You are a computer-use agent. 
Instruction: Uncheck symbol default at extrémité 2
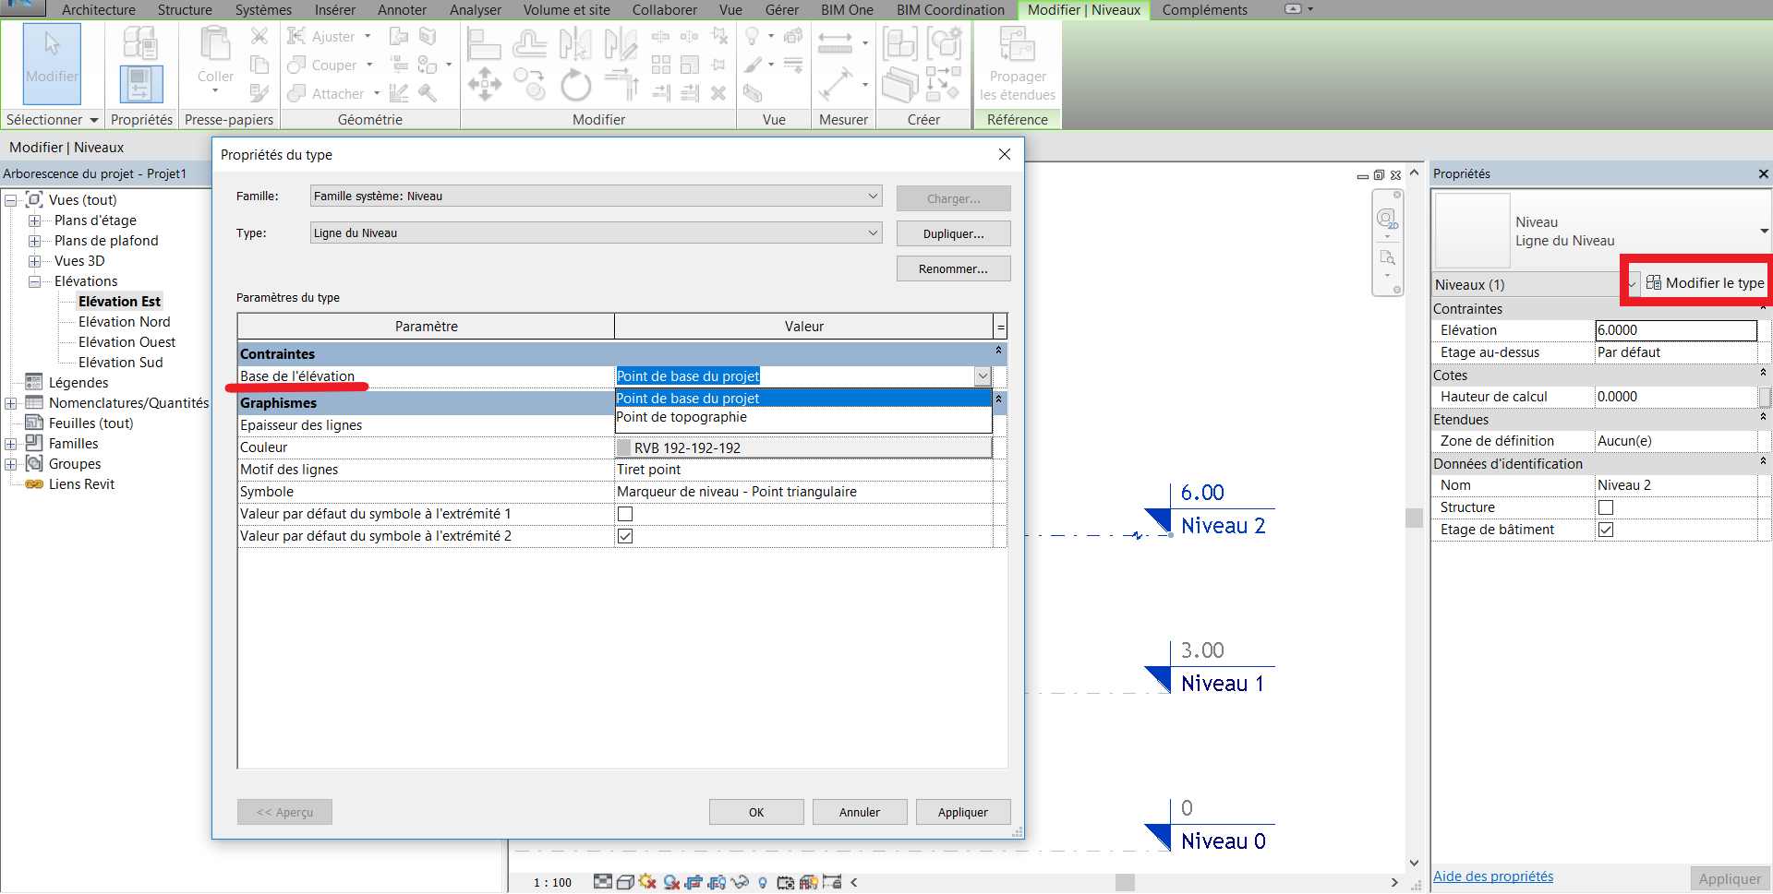(625, 536)
